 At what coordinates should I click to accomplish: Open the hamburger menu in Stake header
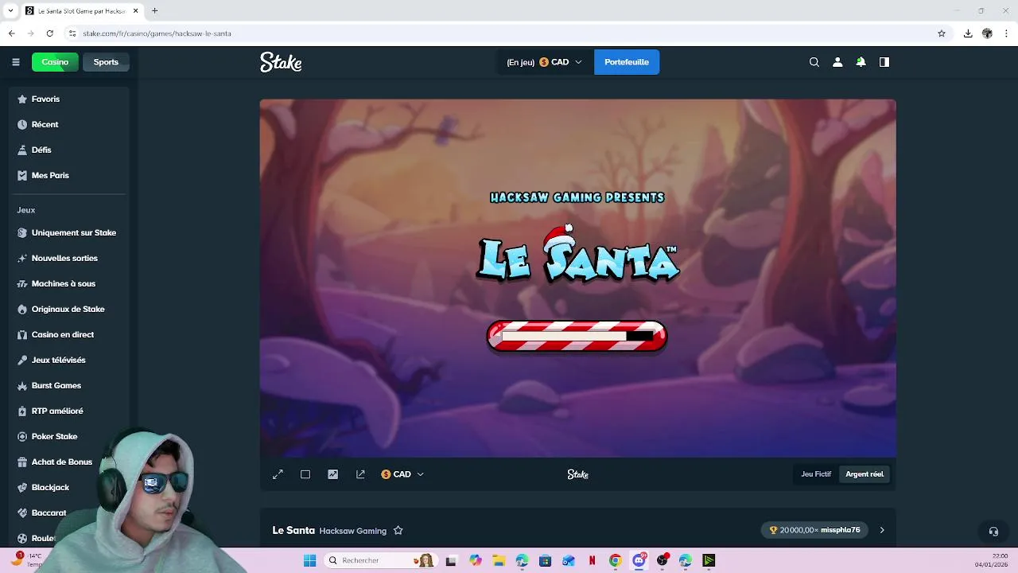[15, 62]
